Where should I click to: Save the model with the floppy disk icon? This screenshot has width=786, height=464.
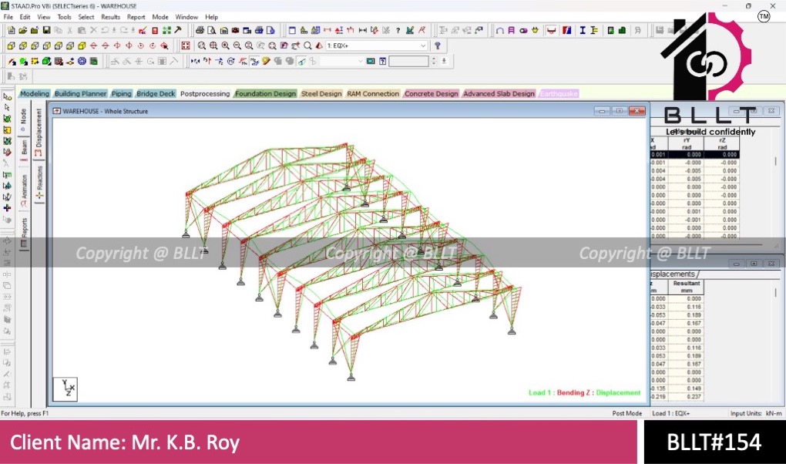[x=46, y=31]
